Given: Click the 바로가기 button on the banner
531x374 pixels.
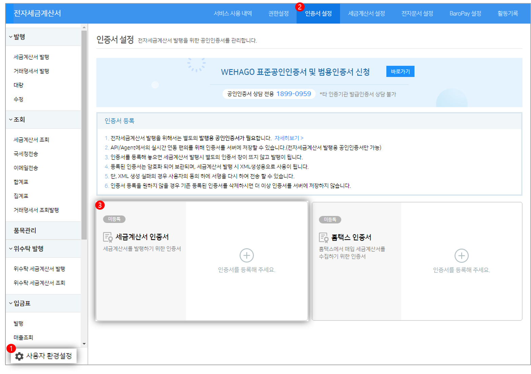Looking at the screenshot, I should tap(400, 71).
